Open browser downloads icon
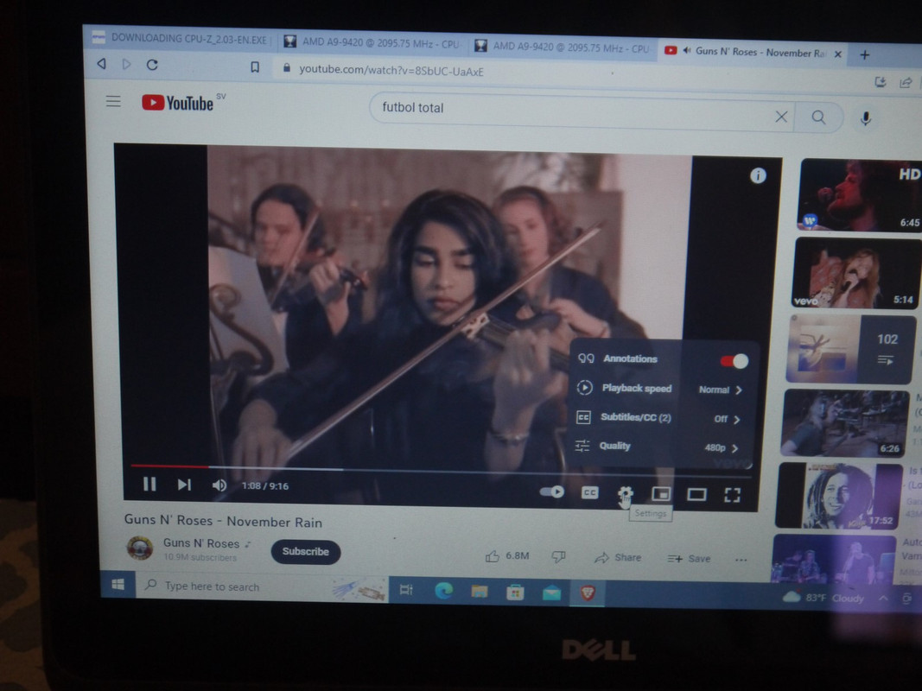922x691 pixels. 881,82
